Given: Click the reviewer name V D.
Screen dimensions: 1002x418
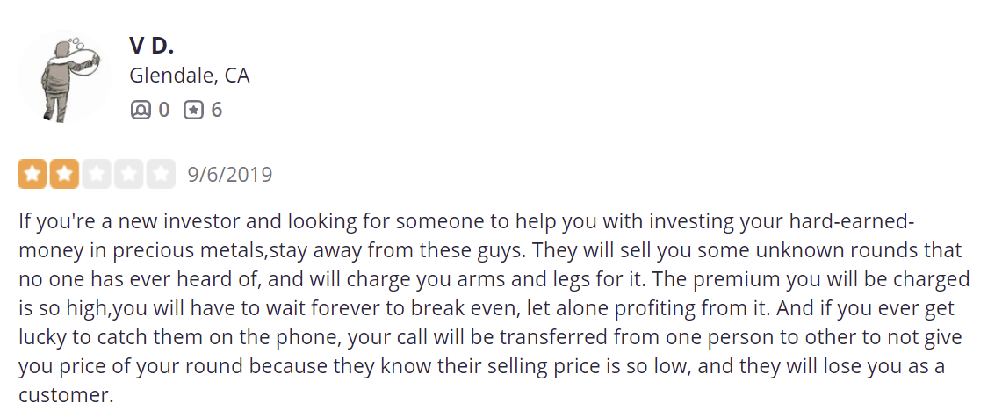Looking at the screenshot, I should click(151, 46).
